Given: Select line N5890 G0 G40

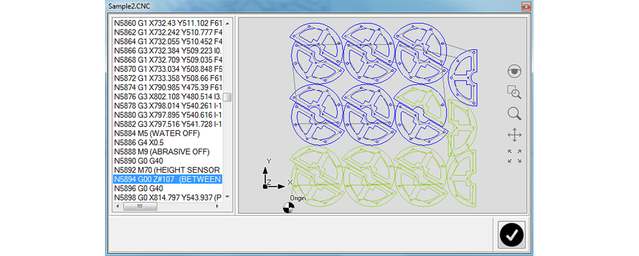Looking at the screenshot, I should click(168, 161).
